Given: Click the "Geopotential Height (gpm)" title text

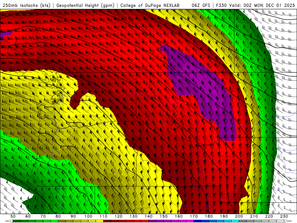Looking at the screenshot, I should point(85,6).
